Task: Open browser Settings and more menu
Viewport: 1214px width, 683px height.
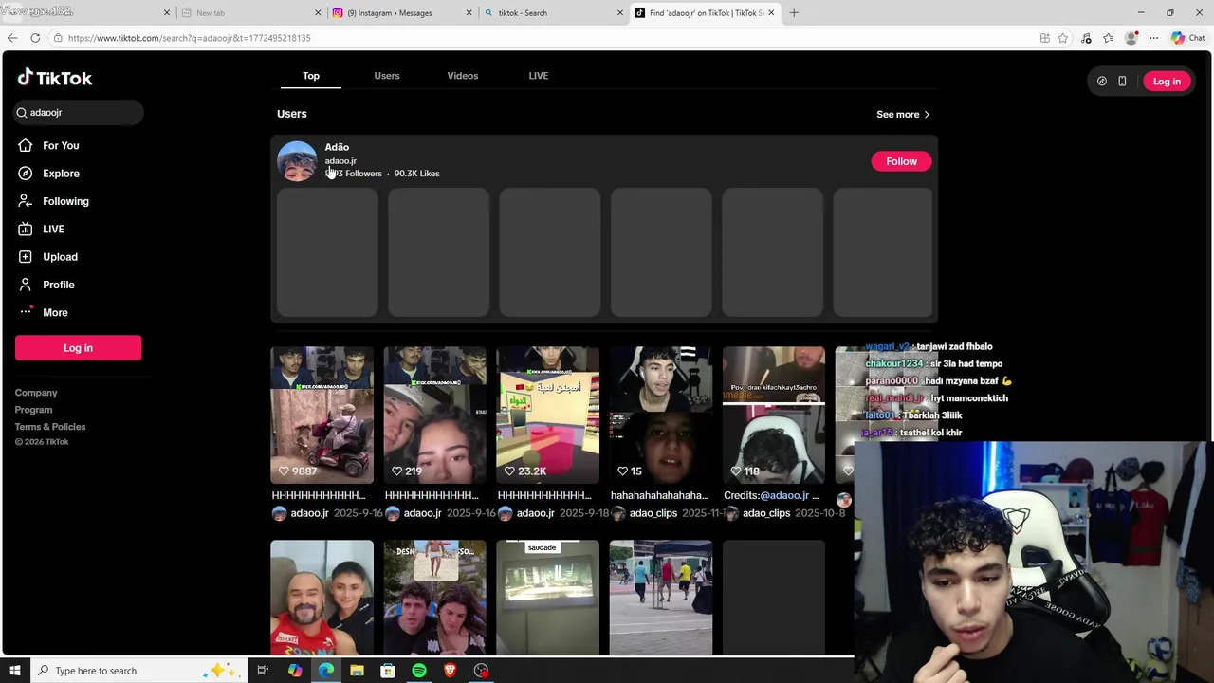Action: [x=1153, y=38]
